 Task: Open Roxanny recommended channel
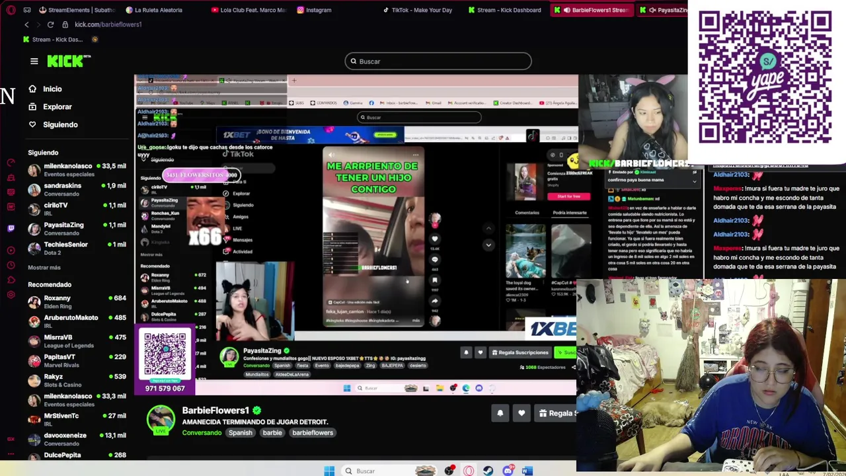click(x=77, y=301)
